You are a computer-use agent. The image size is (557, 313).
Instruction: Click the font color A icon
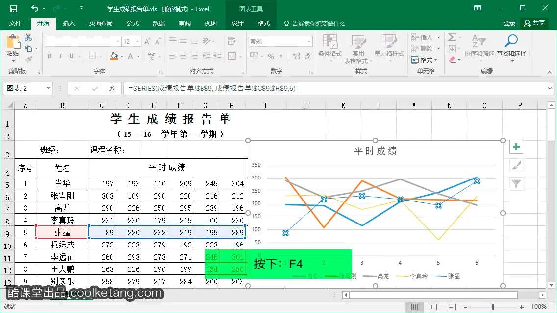[131, 56]
